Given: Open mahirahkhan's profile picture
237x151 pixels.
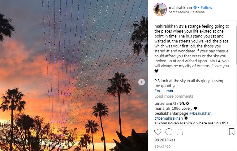Looking at the screenshot, I should coord(160,10).
